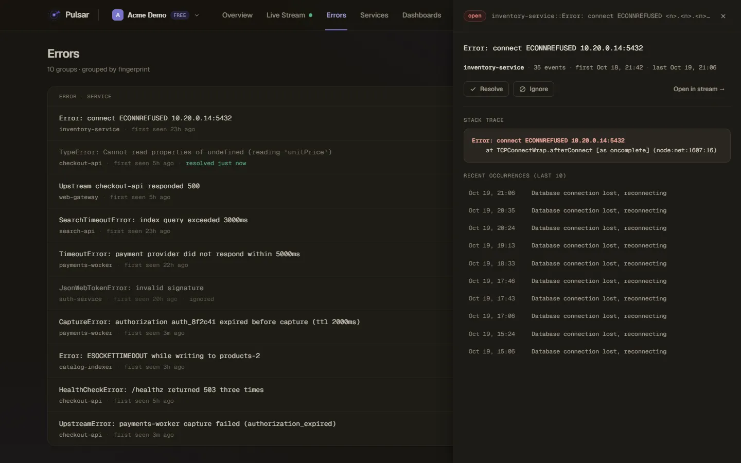
Task: Open the CaptureError authorization expired row
Action: (250, 327)
